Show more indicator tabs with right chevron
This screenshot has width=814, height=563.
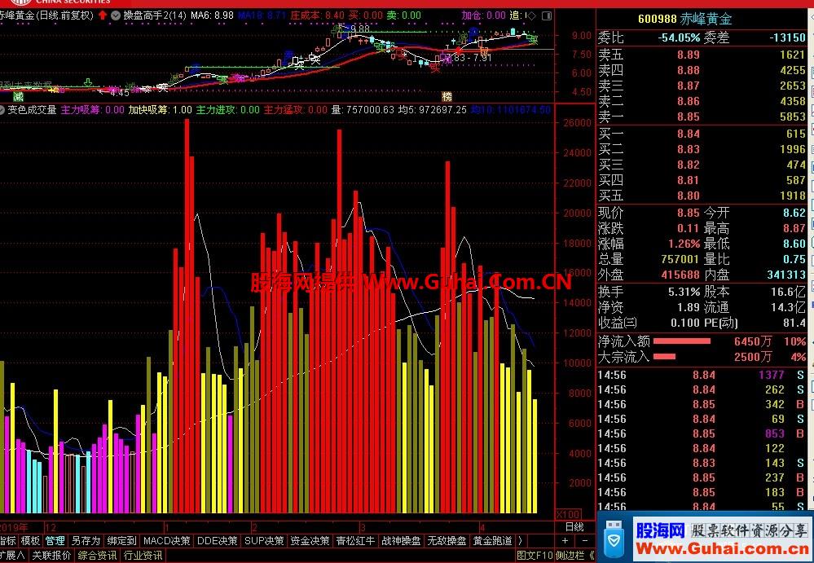[x=521, y=541]
